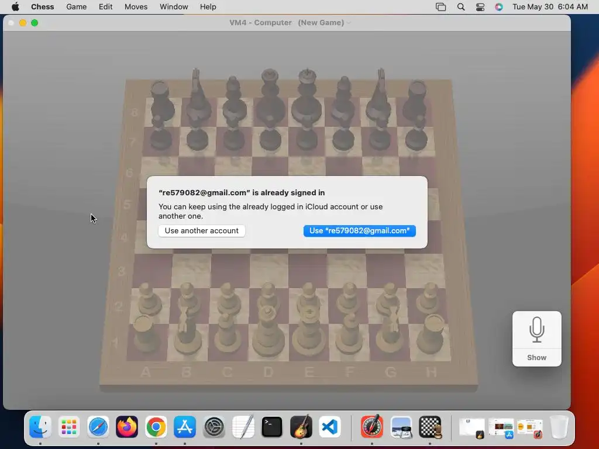Click the Chess app icon in Dock
Screen dimensions: 599x449
point(430,426)
